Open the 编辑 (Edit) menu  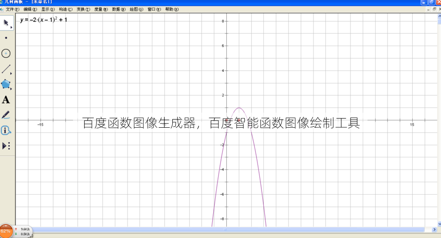click(x=30, y=9)
